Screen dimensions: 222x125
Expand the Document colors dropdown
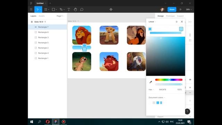[x=157, y=98]
